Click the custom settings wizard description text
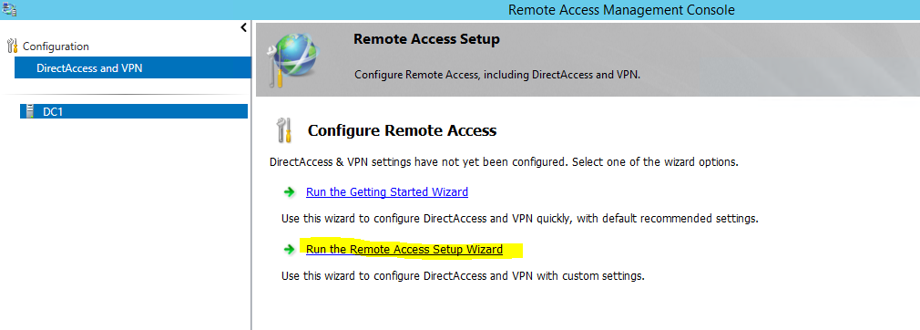 464,275
